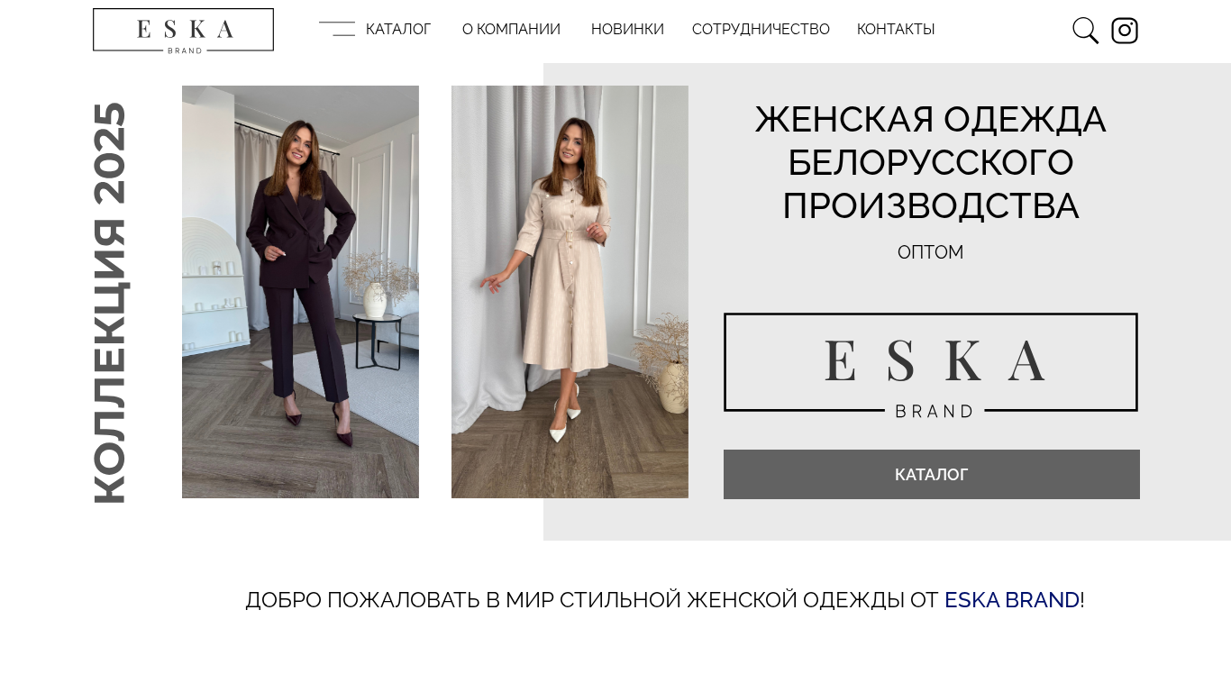Go to О компании page
The image size is (1231, 692).
tap(511, 29)
